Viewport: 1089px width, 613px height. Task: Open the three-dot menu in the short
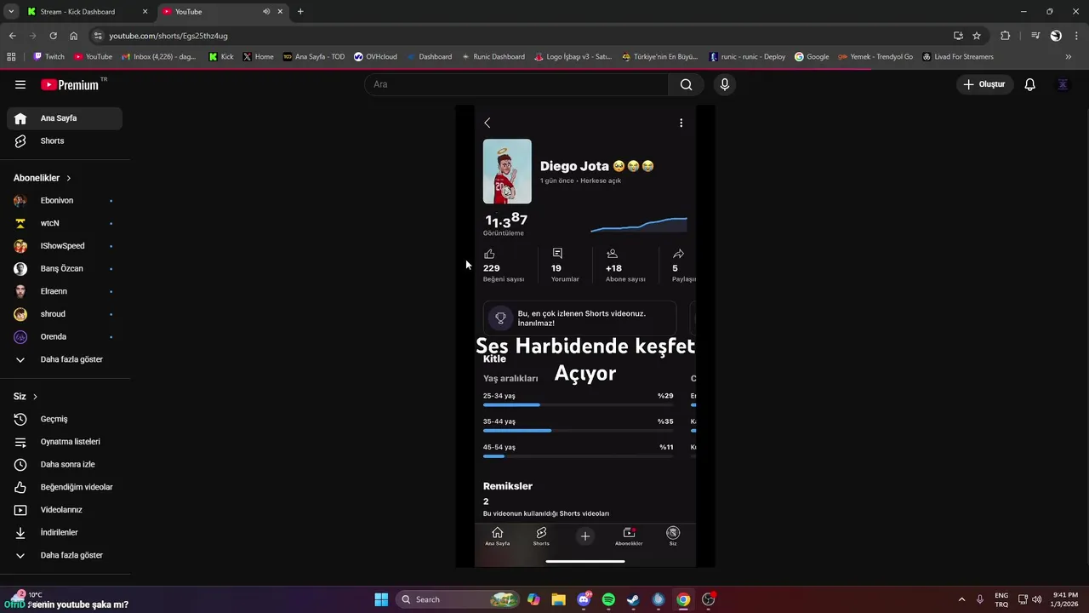(x=681, y=123)
